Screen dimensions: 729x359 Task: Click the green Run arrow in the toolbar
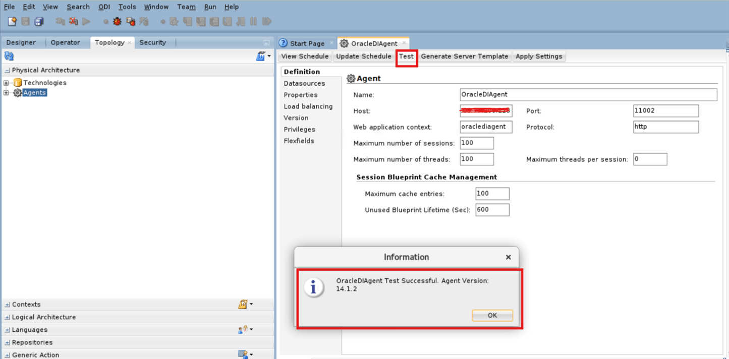click(x=86, y=21)
